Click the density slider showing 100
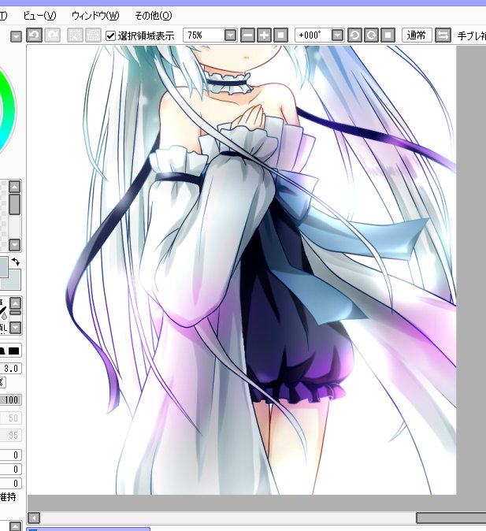Viewport: 486px width, 531px height. [x=11, y=400]
